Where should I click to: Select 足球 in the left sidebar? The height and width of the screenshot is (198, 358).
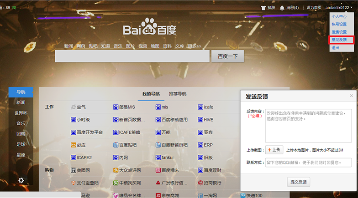pos(21,144)
